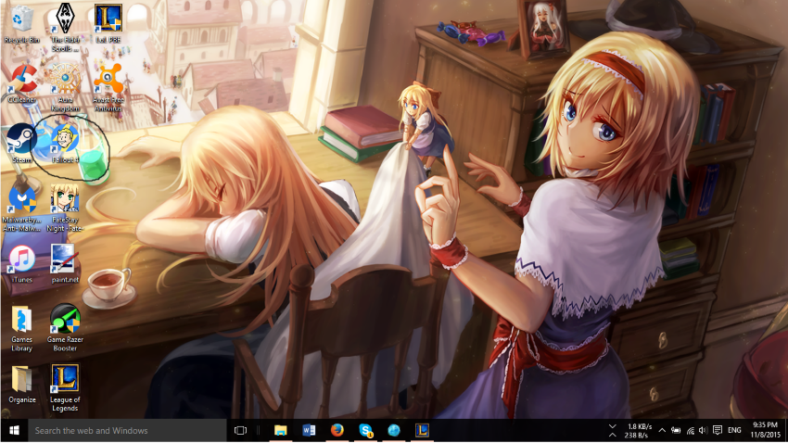Open the Wi-Fi network tray icon
Screen dimensions: 788x443
691,430
